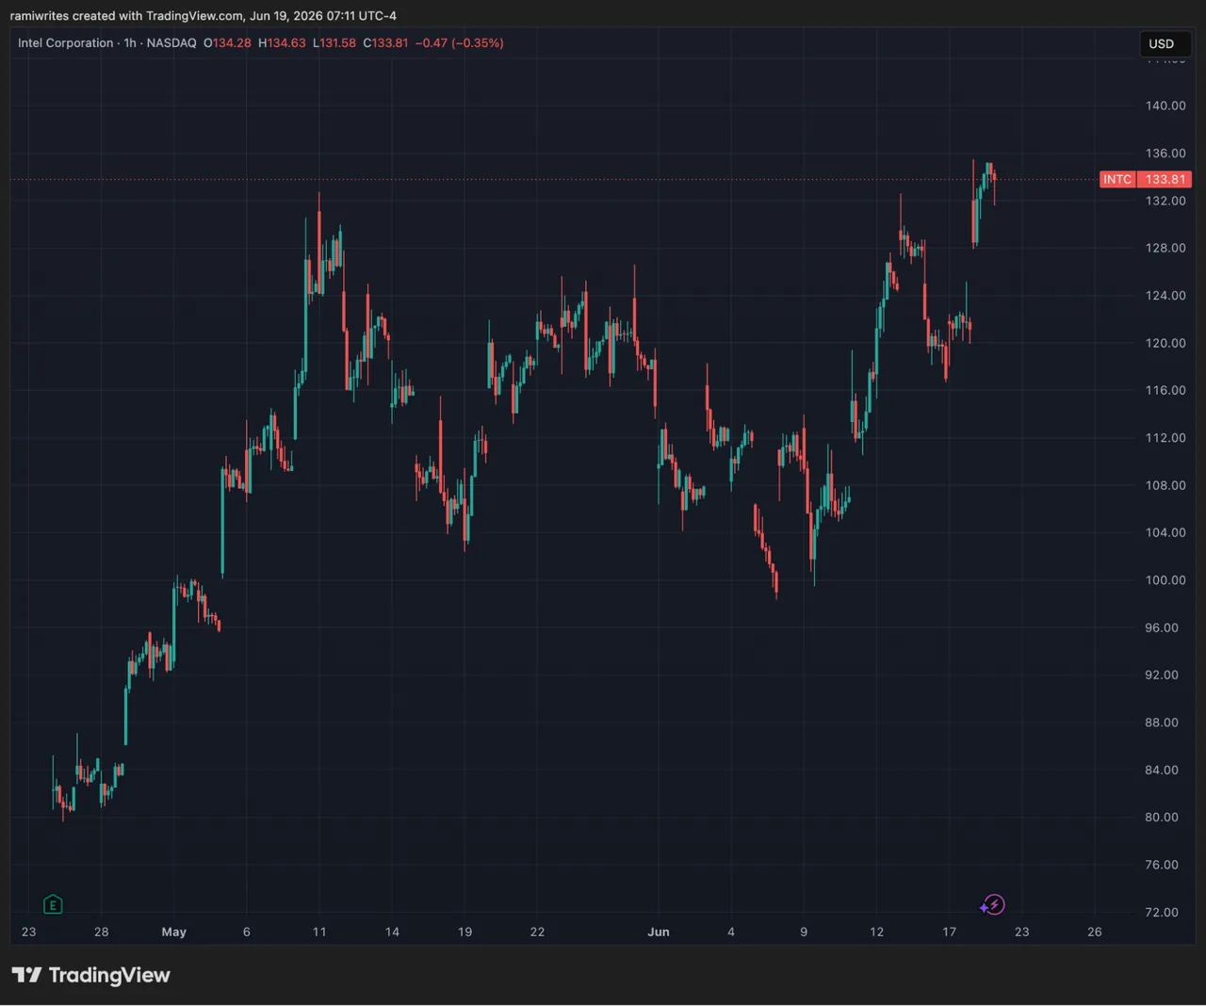1206x1006 pixels.
Task: Click the Intel Corporation symbol title
Action: (66, 43)
